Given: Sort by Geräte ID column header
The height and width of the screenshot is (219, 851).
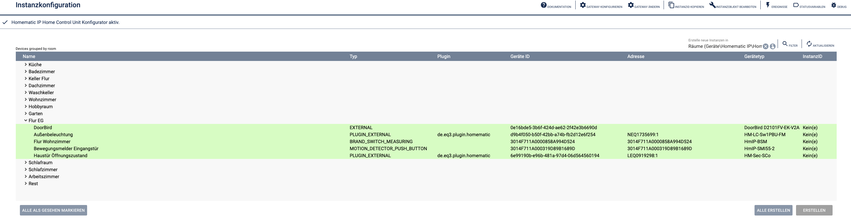Looking at the screenshot, I should (520, 56).
